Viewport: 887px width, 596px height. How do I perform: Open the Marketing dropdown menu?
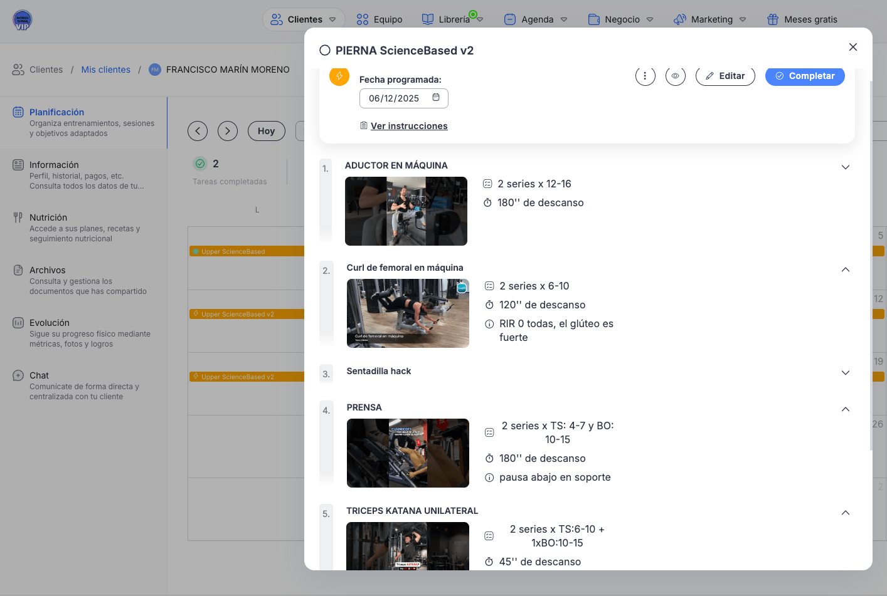click(710, 19)
